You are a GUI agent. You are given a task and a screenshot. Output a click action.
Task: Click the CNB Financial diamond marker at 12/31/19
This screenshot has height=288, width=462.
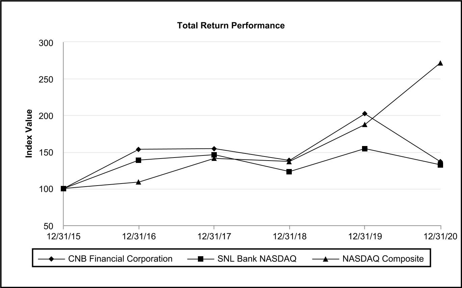pyautogui.click(x=365, y=114)
